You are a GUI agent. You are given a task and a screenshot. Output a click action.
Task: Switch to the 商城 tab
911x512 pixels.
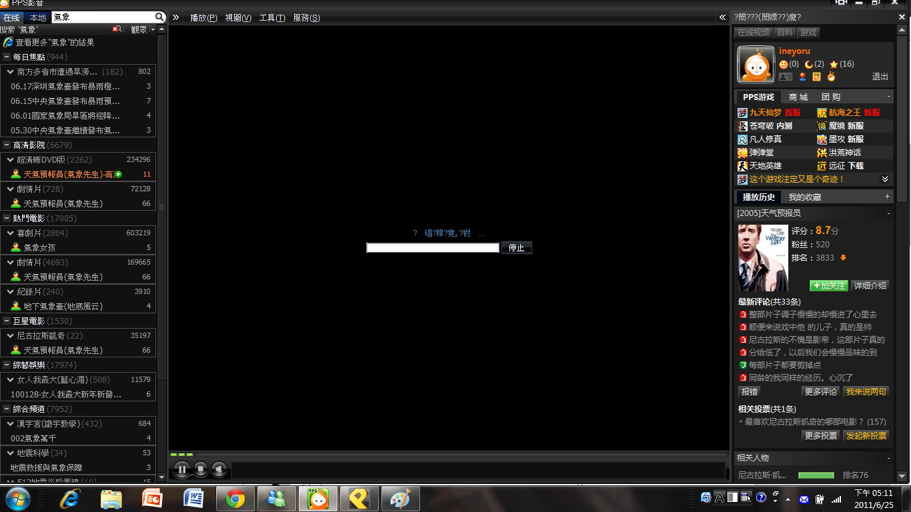click(x=798, y=97)
